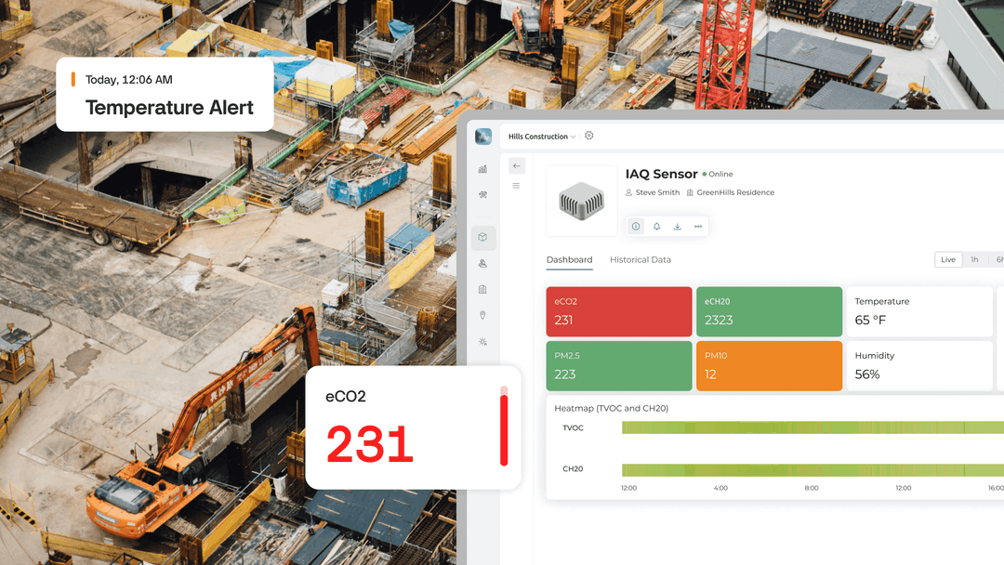This screenshot has height=565, width=1004.
Task: Enable the 1h time range option
Action: [x=974, y=259]
